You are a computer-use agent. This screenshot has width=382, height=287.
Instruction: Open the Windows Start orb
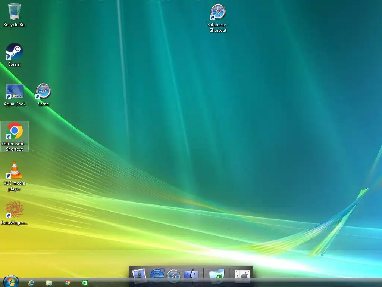coord(11,282)
